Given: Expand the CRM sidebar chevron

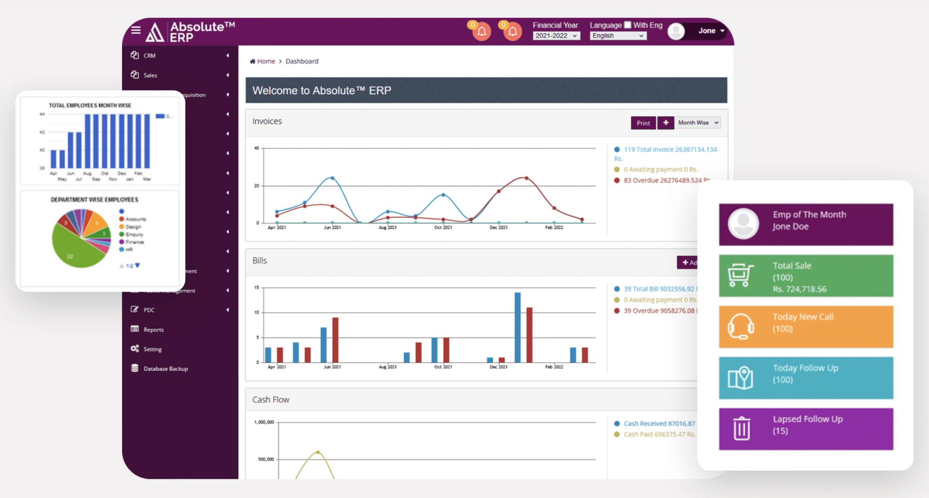Looking at the screenshot, I should (227, 55).
